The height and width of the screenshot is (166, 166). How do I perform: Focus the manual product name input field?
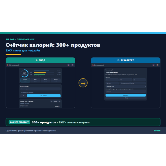[40, 92]
